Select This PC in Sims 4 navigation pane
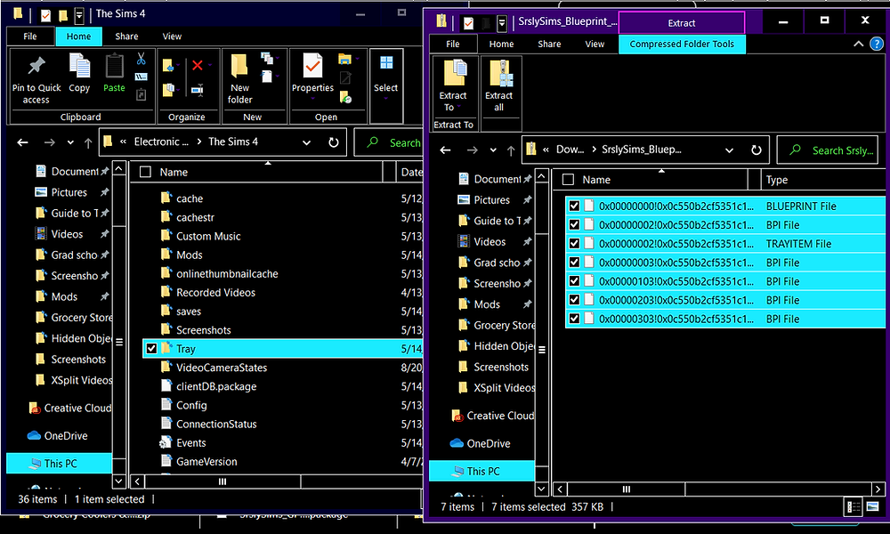The width and height of the screenshot is (890, 534). pos(59,463)
